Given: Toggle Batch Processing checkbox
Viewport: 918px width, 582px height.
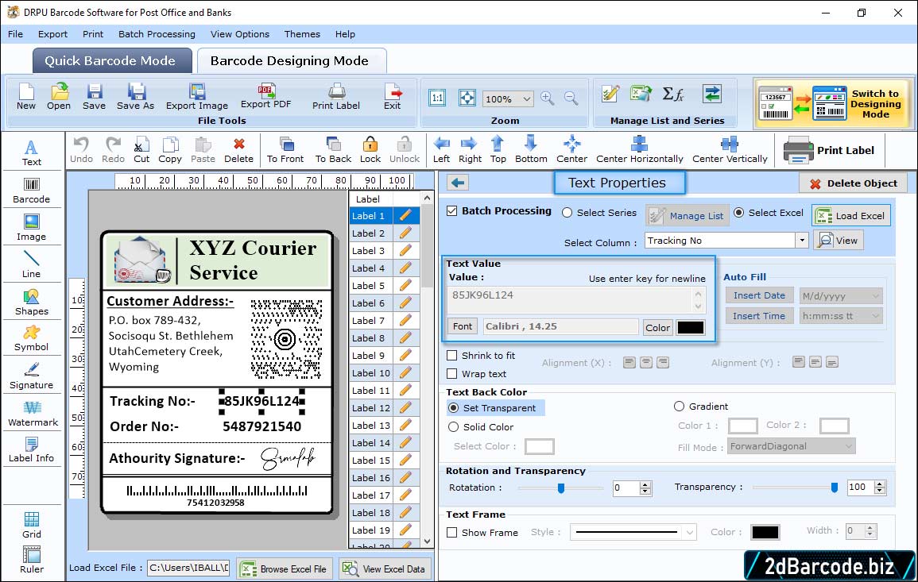Looking at the screenshot, I should click(452, 211).
